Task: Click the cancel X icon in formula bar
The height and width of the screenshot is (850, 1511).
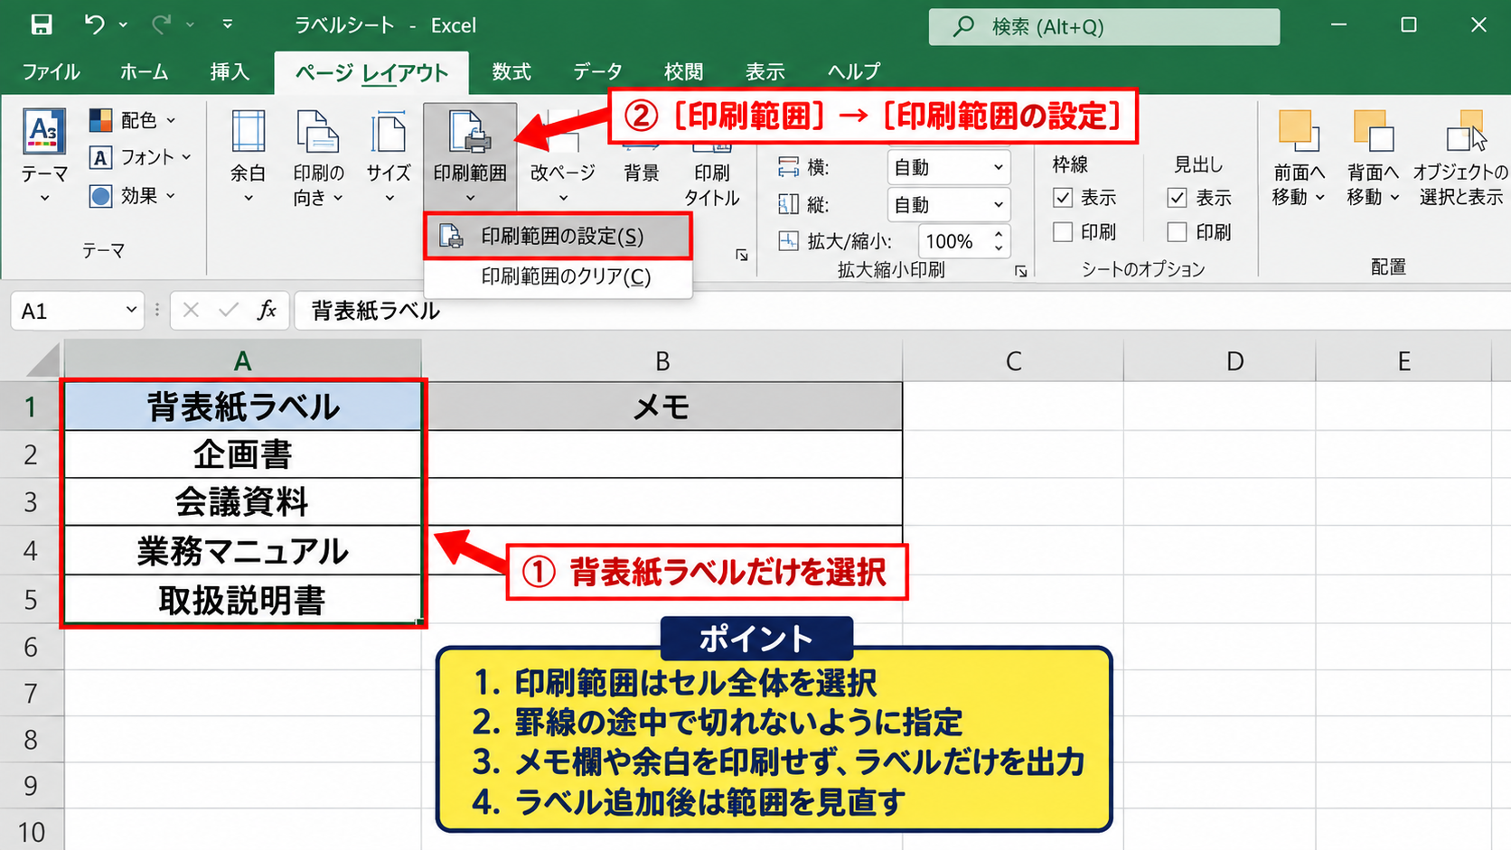Action: (x=191, y=311)
